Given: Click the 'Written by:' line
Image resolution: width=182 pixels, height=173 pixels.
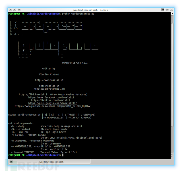Looking at the screenshot, I should (x=49, y=69).
